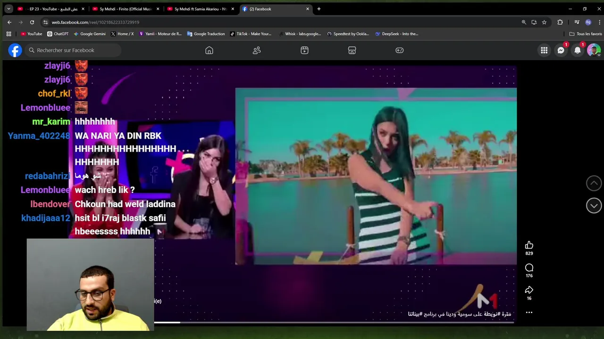Focus the Rechercher sur Facebook search field
Viewport: 604px width, 339px height.
73,50
